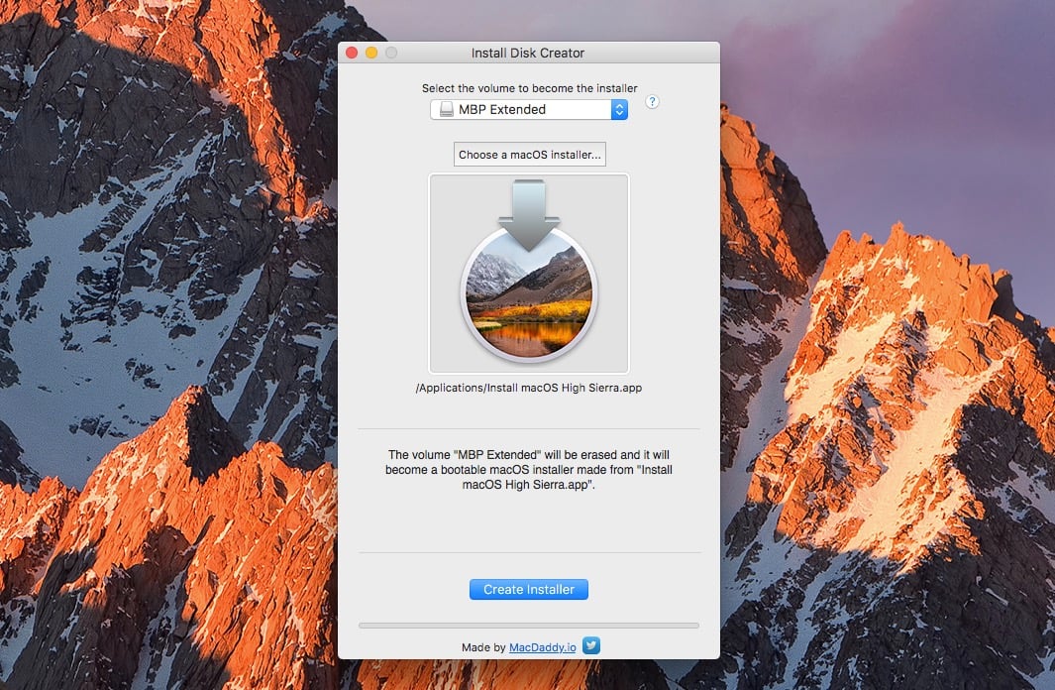Click the /Applications/Install macOS High Sierra.app path
The height and width of the screenshot is (690, 1055).
coord(529,388)
